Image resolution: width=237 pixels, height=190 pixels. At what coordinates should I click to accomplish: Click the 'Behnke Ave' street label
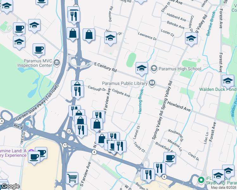click(176, 25)
